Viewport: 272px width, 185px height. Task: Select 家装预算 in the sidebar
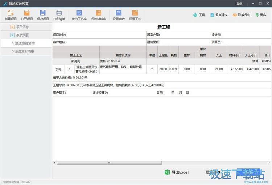pyautogui.click(x=22, y=35)
